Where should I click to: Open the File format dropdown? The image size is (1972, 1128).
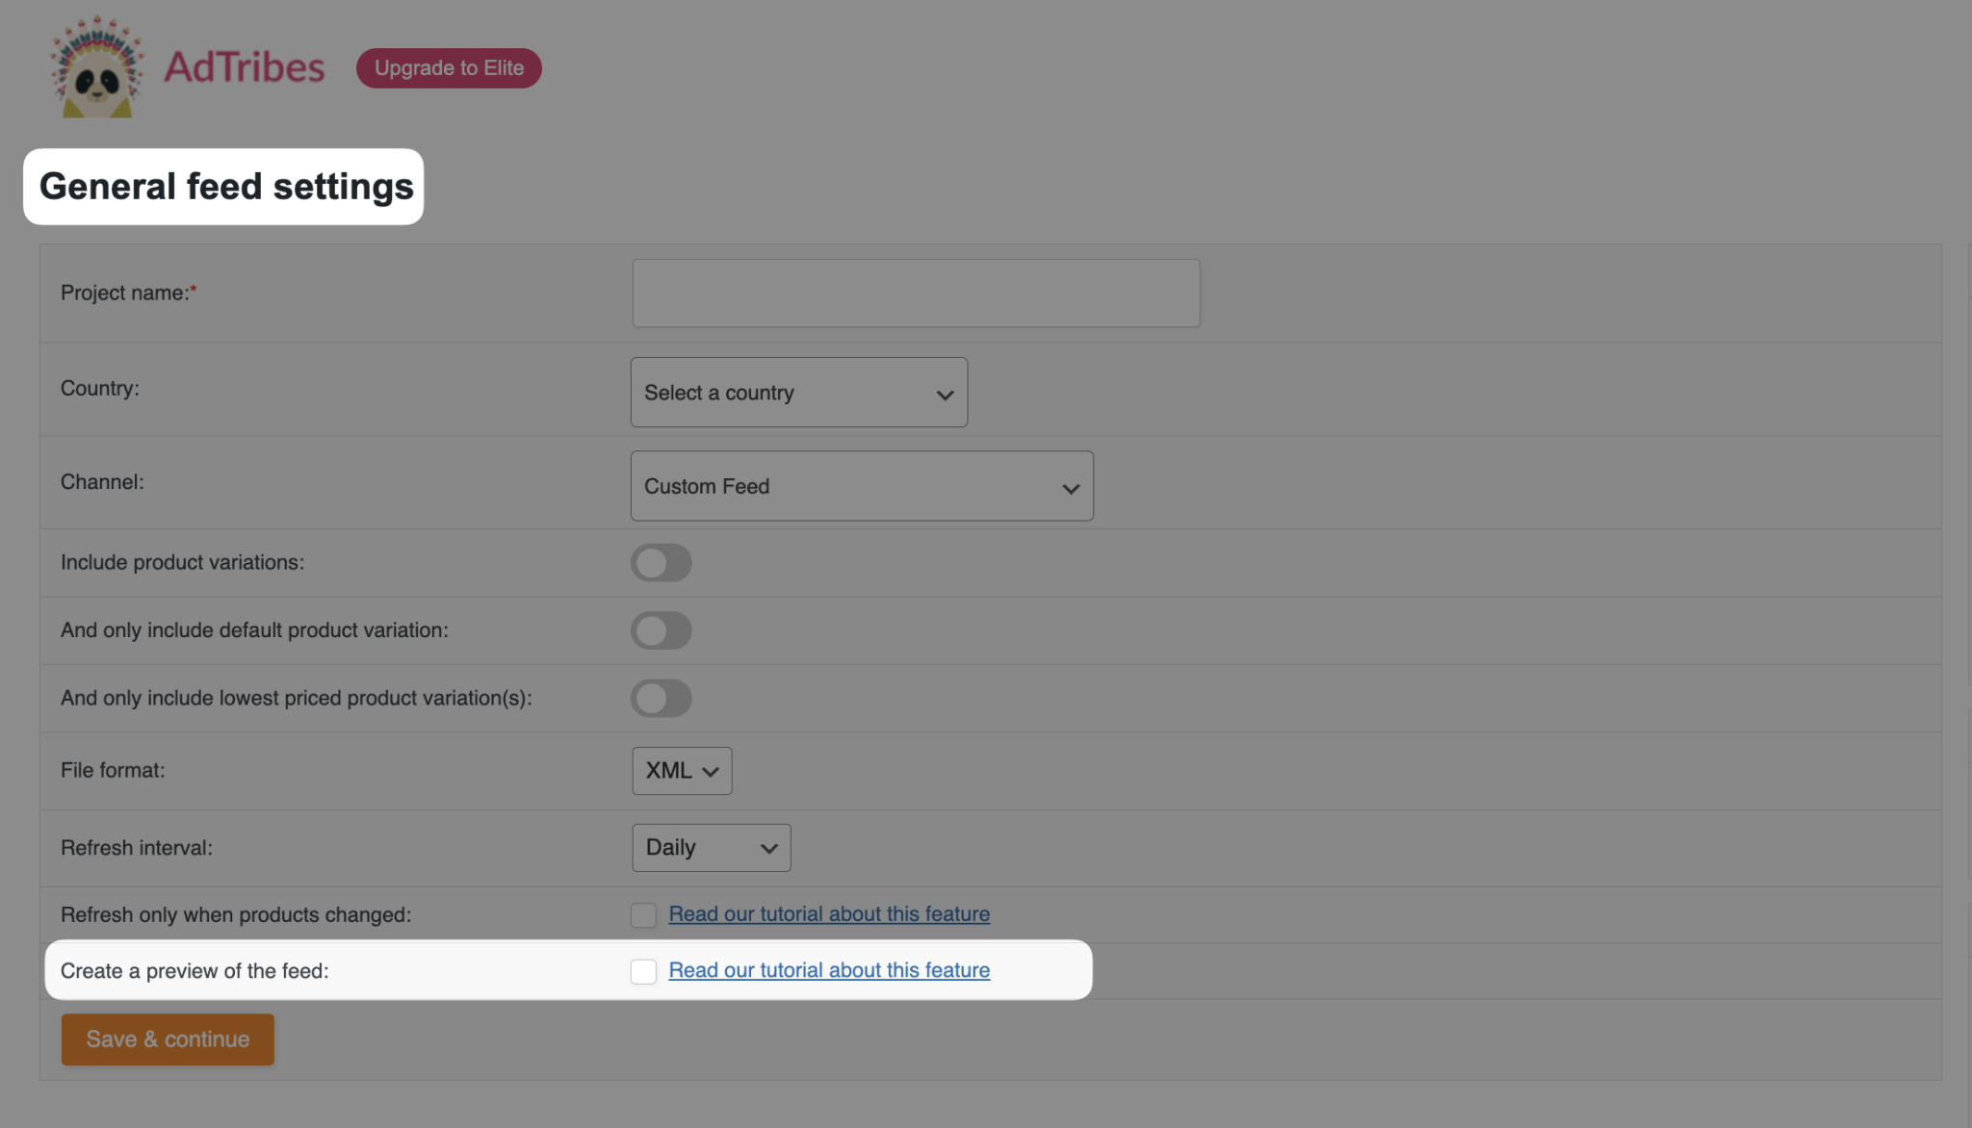682,770
